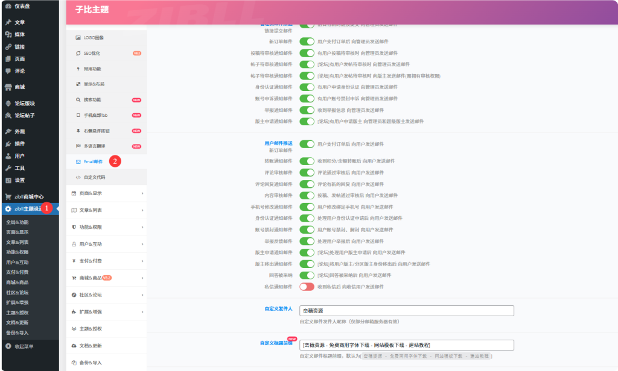
Task: Click the 收起菜单 collapse icon
Action: 8,346
